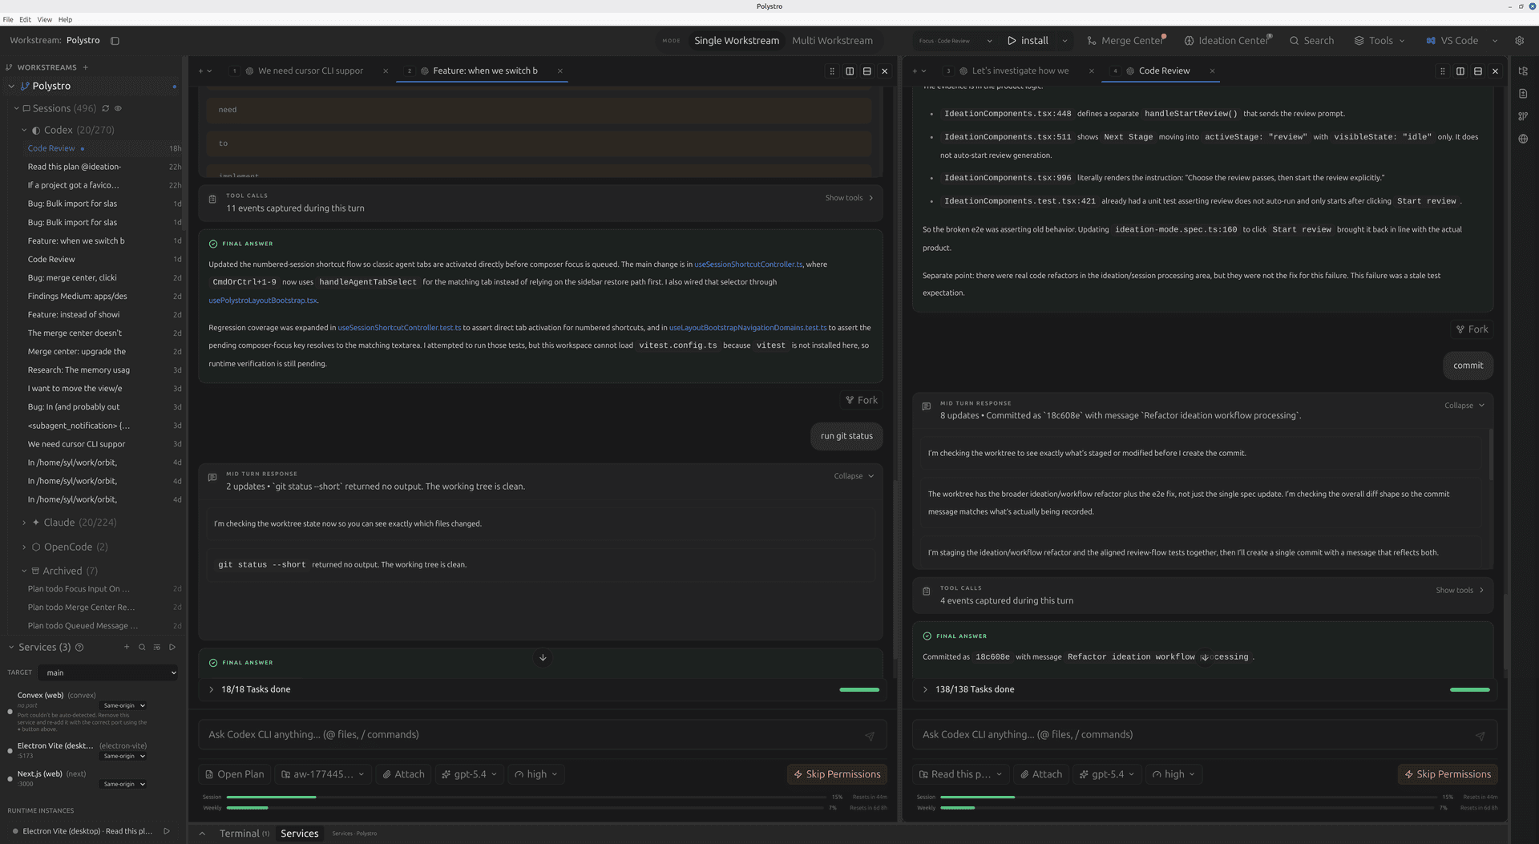Toggle Skip Permissions in left pane
The height and width of the screenshot is (844, 1539).
click(x=837, y=774)
